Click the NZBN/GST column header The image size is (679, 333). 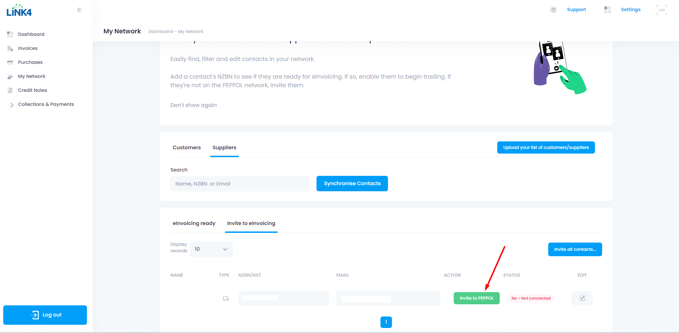pyautogui.click(x=250, y=275)
